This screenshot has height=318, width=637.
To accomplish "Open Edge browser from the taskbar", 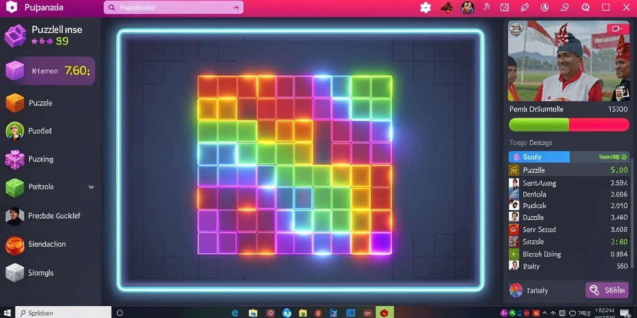I will click(235, 313).
